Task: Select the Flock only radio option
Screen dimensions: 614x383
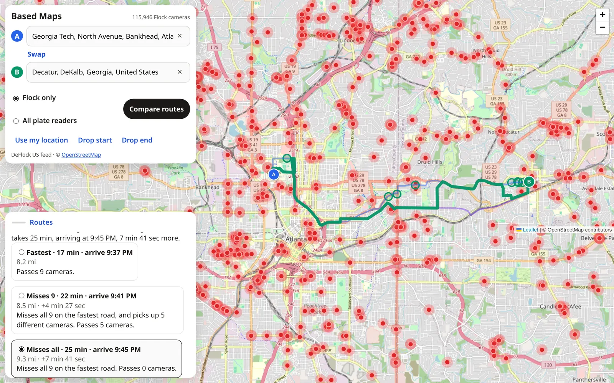Action: (16, 98)
